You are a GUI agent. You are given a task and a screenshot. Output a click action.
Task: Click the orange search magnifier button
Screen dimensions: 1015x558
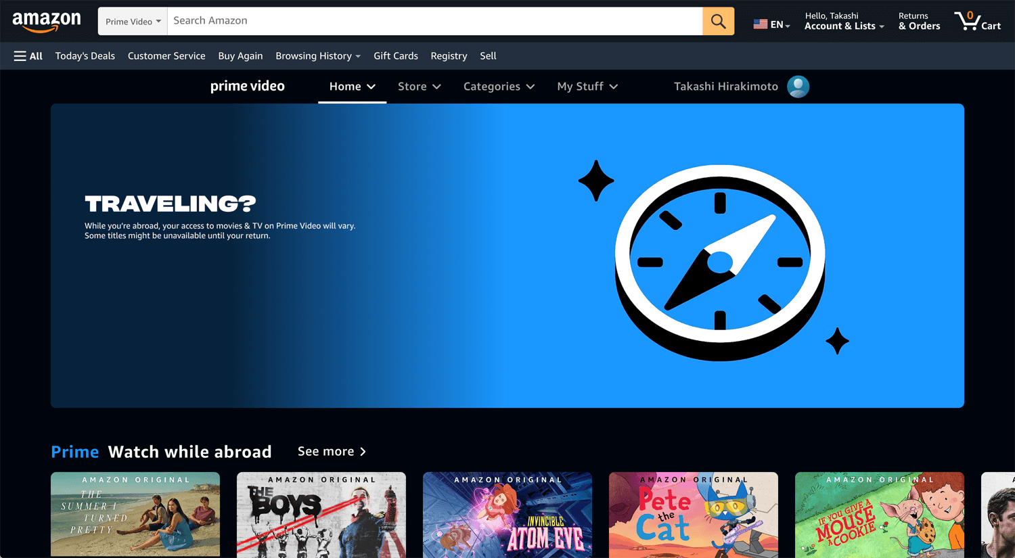coord(718,21)
